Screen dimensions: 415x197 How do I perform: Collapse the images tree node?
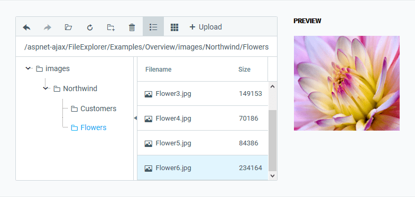click(28, 68)
